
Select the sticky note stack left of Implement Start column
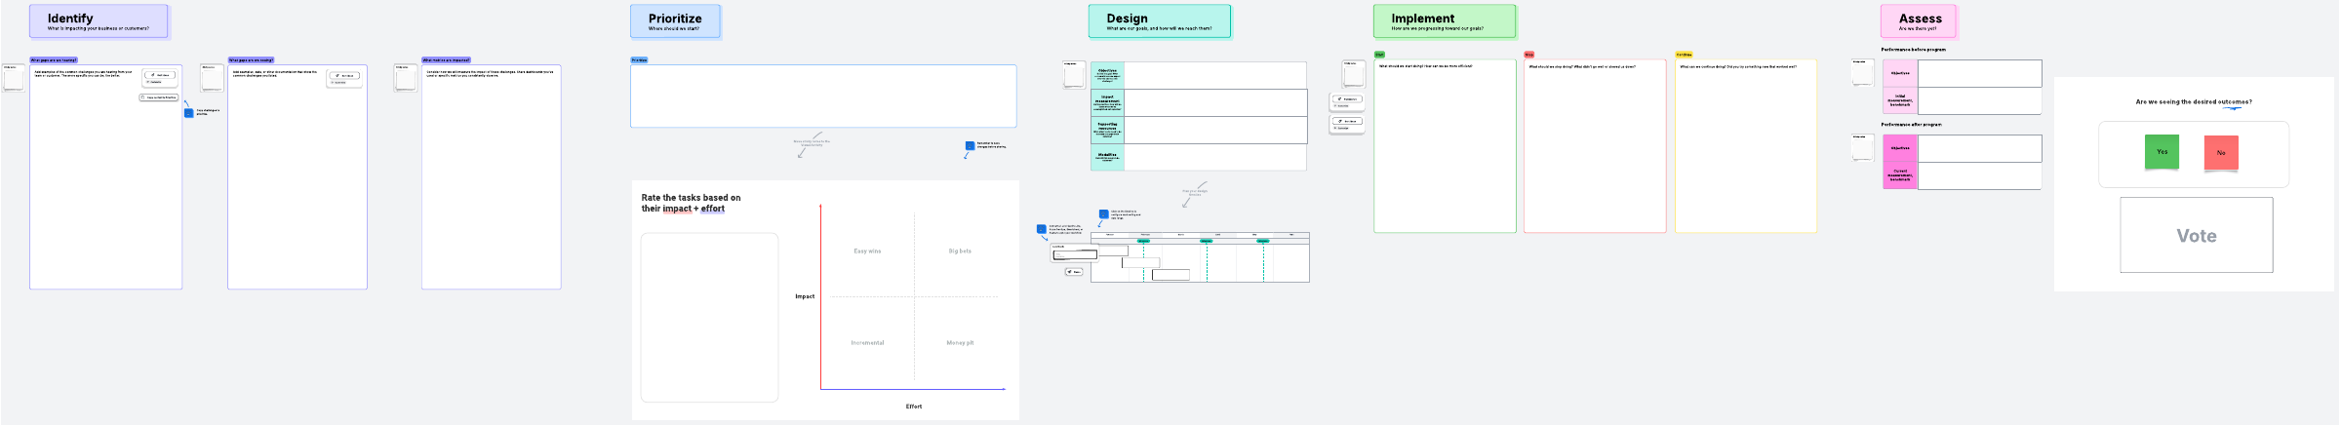click(x=1353, y=75)
